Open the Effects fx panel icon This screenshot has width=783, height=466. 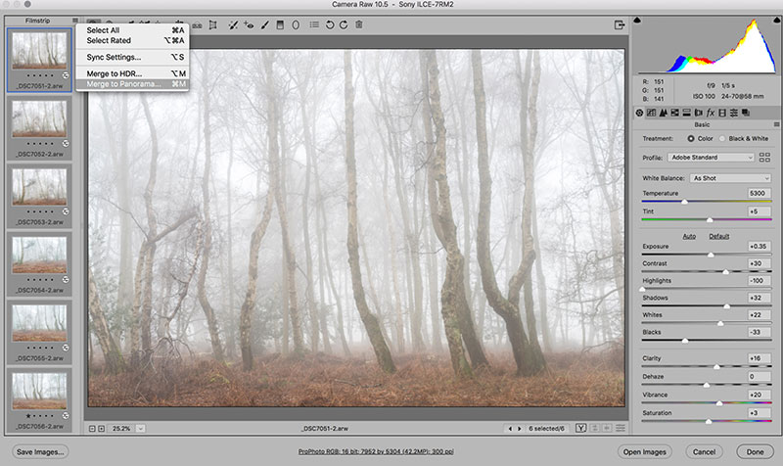pos(711,113)
